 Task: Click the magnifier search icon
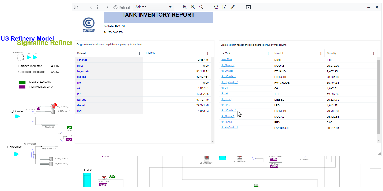click(x=201, y=7)
